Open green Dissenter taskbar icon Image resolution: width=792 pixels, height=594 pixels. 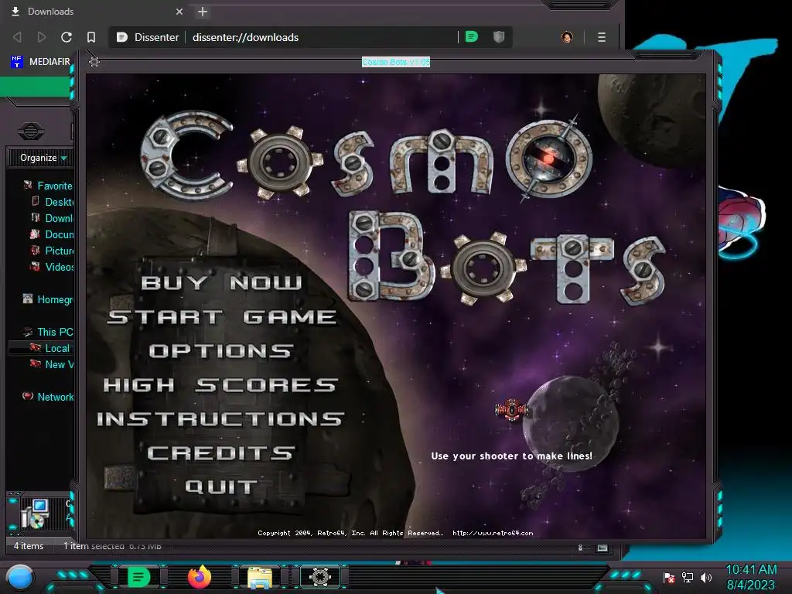click(x=138, y=576)
